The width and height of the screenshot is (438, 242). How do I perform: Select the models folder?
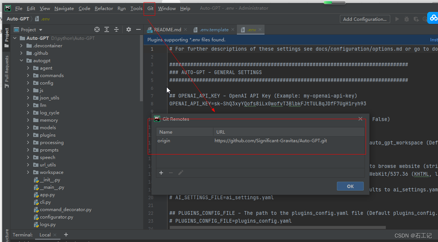48,127
